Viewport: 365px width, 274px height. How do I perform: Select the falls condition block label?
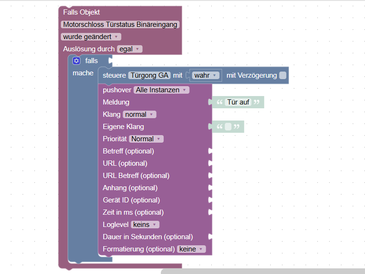coord(91,61)
